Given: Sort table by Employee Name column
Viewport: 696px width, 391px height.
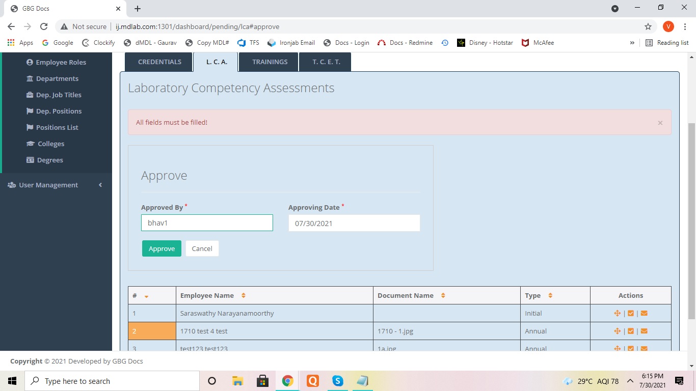Looking at the screenshot, I should [x=243, y=296].
